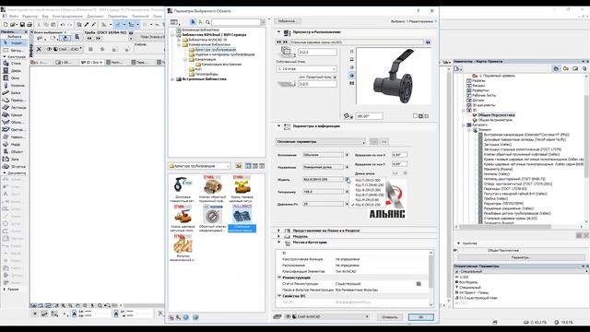Expand the Встроенные Библиотеки tree node

point(172,79)
